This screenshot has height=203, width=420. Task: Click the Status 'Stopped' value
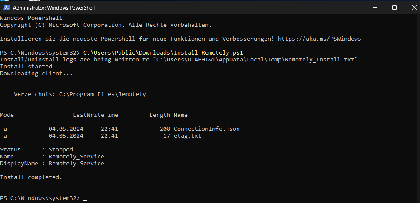(61, 150)
